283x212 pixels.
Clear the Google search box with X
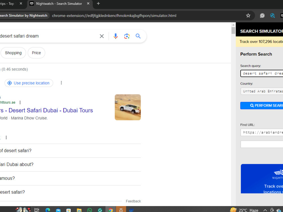[102, 36]
